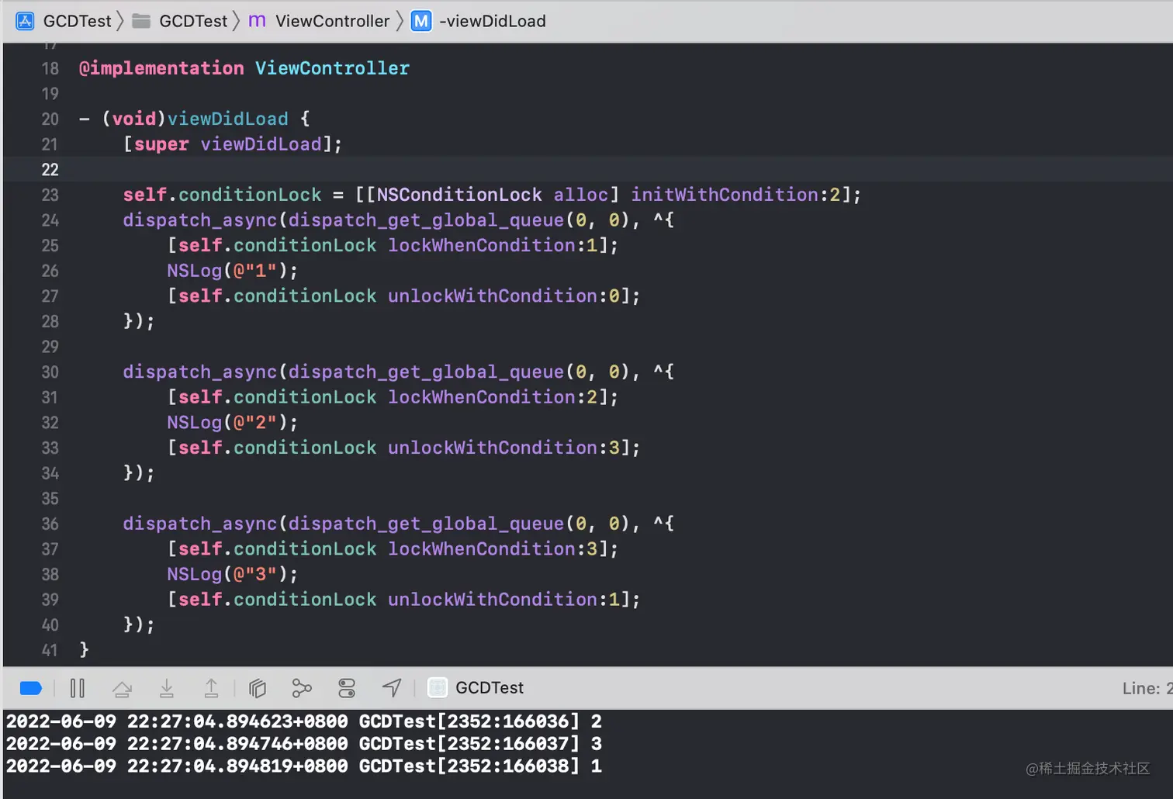Pause program execution in debug bar
The width and height of the screenshot is (1173, 799).
[78, 688]
